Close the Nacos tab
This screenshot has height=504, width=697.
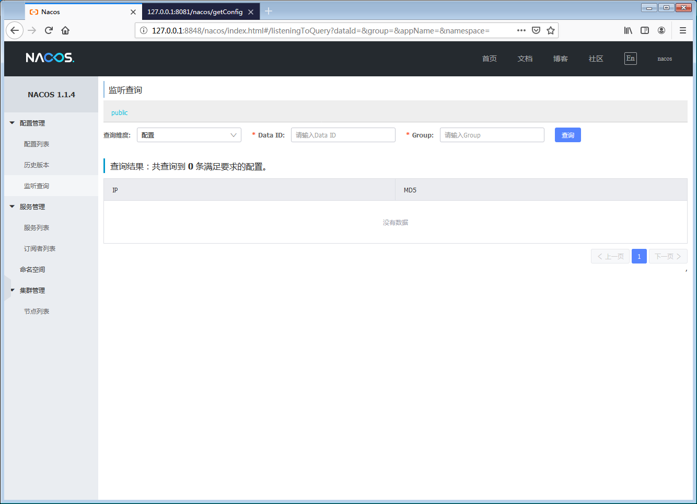click(x=133, y=12)
